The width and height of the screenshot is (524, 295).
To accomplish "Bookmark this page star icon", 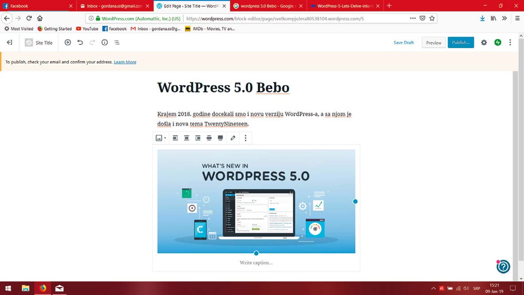I will tap(432, 18).
